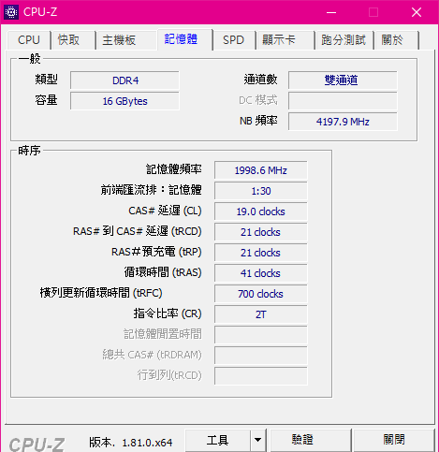Click the 1:30 FSB:DRAM ratio value
The width and height of the screenshot is (439, 452).
coord(261,191)
